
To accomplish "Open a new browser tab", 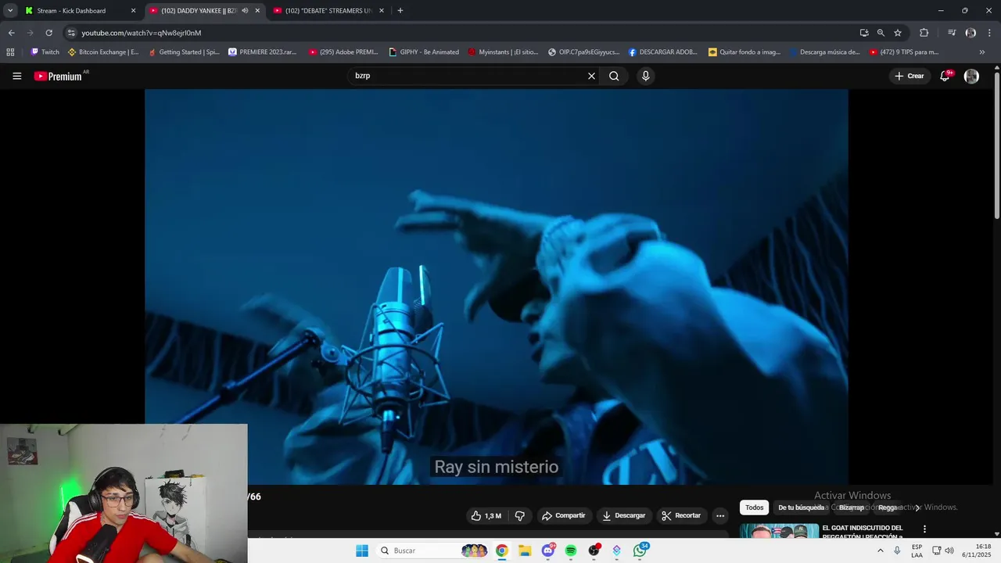I will pyautogui.click(x=400, y=11).
